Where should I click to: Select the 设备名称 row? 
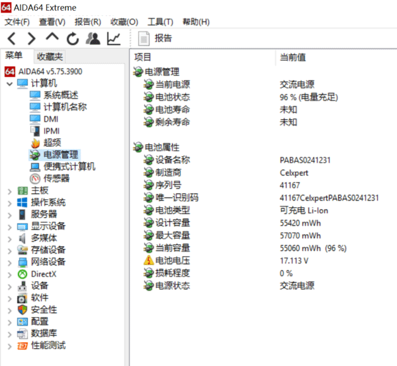click(x=173, y=160)
